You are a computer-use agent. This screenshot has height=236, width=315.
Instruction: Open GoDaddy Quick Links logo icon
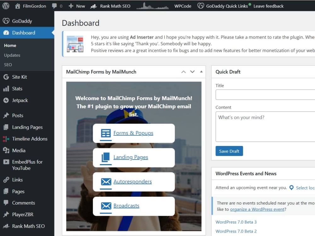tap(200, 6)
